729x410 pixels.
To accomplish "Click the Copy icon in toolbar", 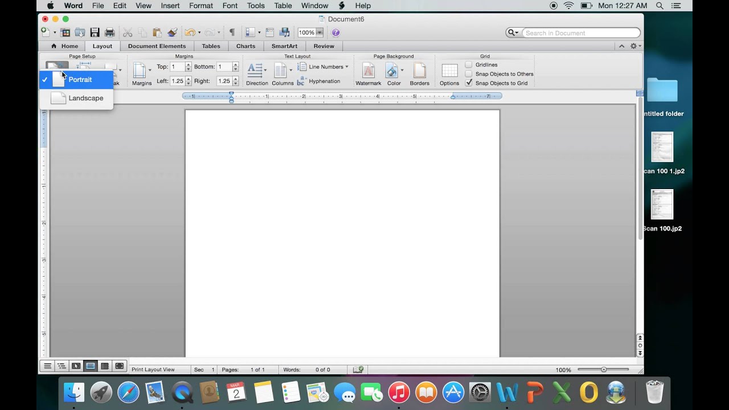I will (x=142, y=32).
